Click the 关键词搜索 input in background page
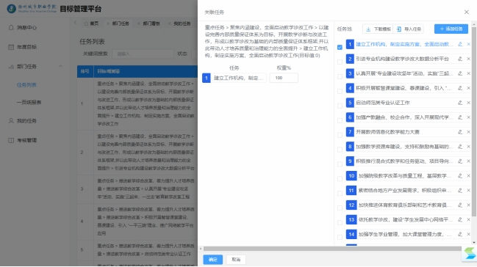The width and height of the screenshot is (477, 267). click(x=143, y=54)
